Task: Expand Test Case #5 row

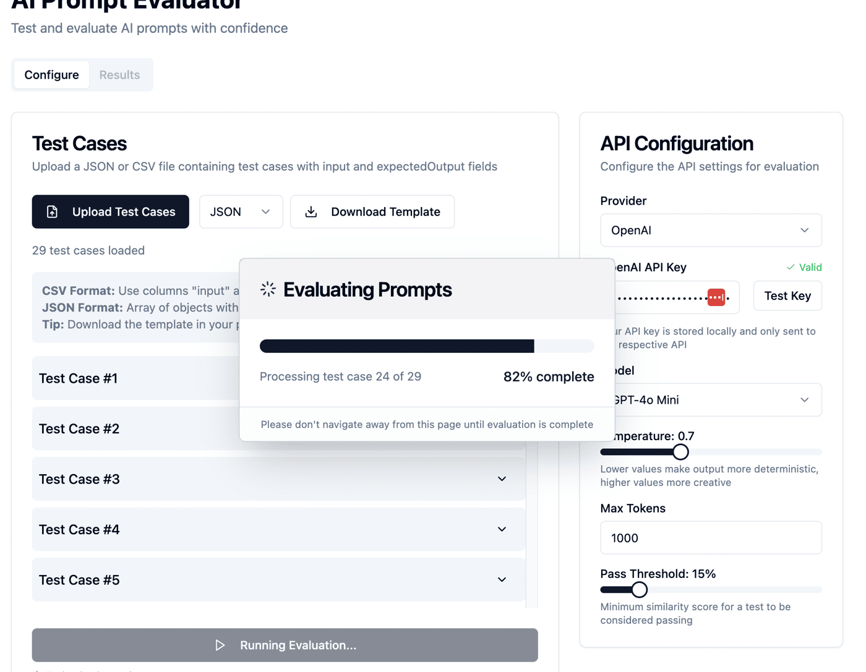Action: [278, 580]
